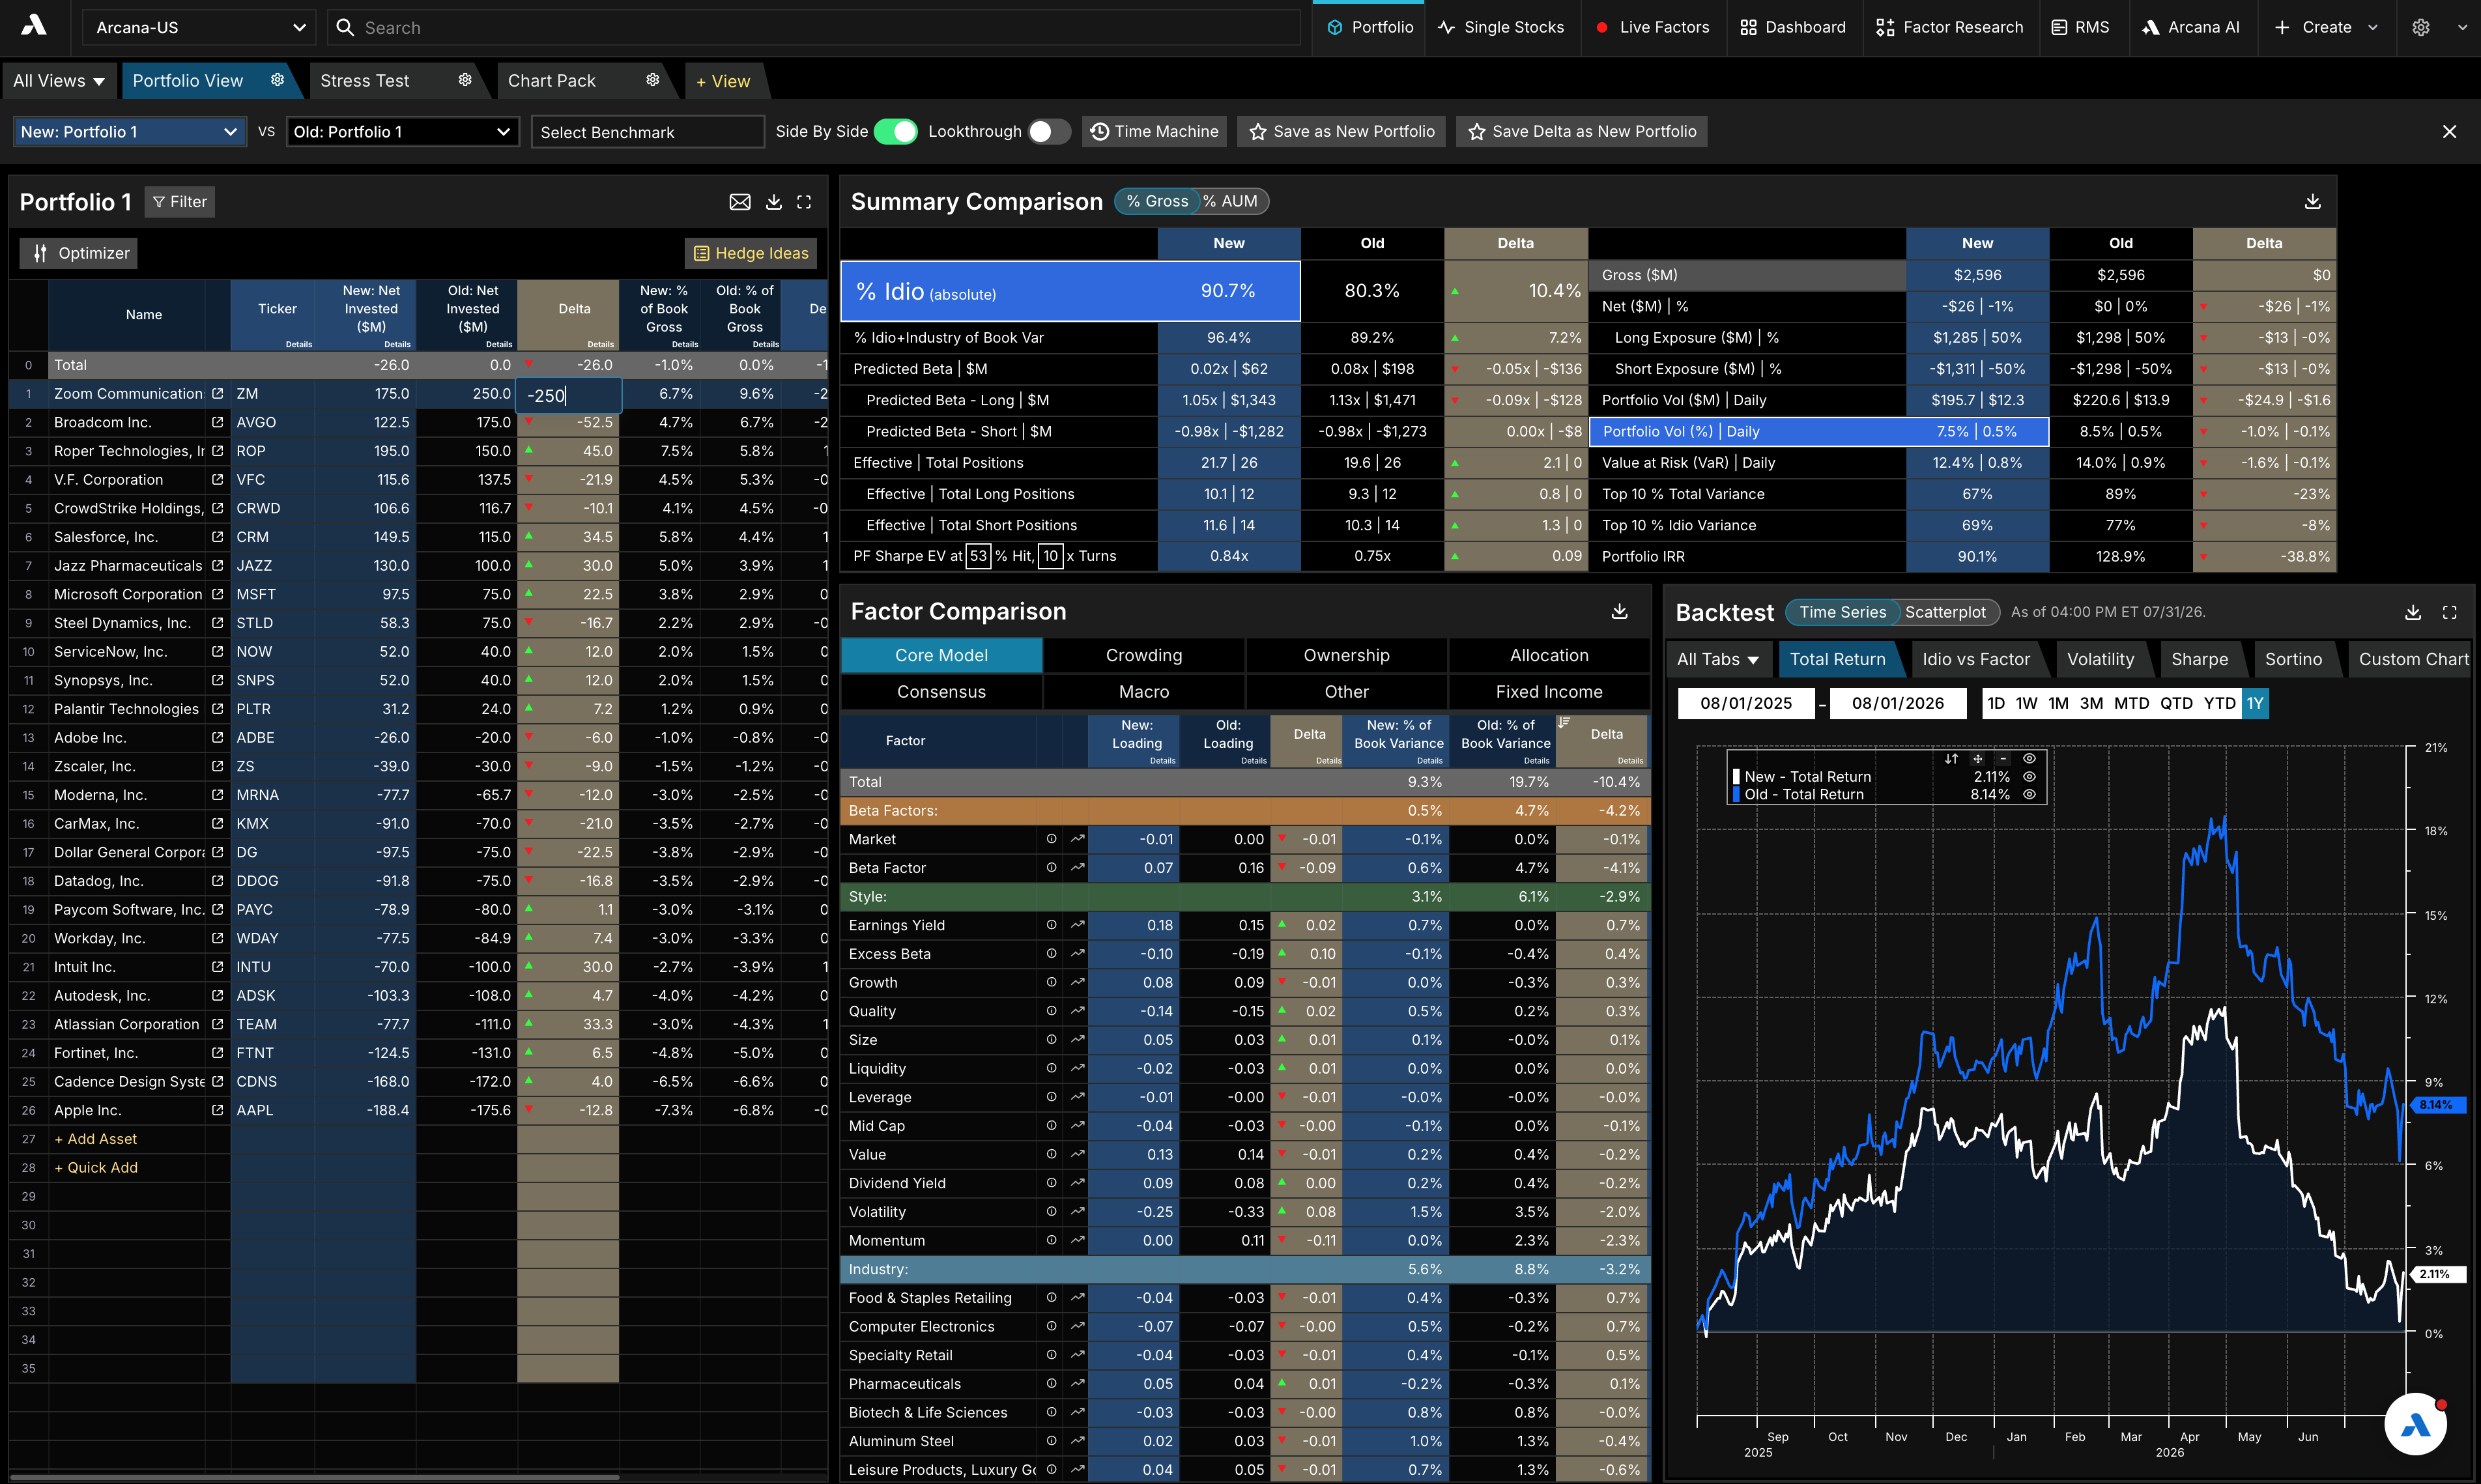Open Momentum factor trend chart icon

(1077, 1240)
